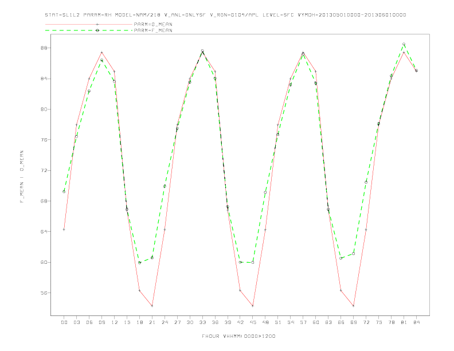This screenshot has height=351, width=454.
Task: Click the red O_MEAN plus point at hour 09
Action: [x=101, y=52]
